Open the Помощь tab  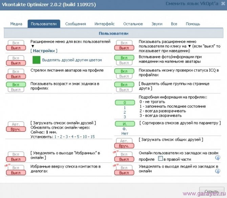pos(193,24)
